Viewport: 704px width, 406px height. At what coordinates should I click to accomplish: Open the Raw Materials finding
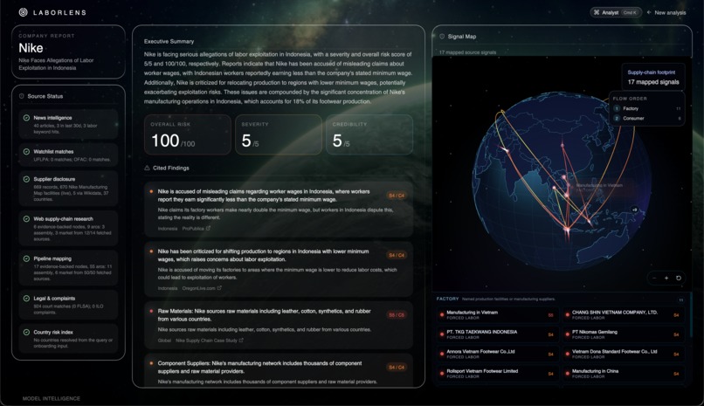pyautogui.click(x=279, y=326)
